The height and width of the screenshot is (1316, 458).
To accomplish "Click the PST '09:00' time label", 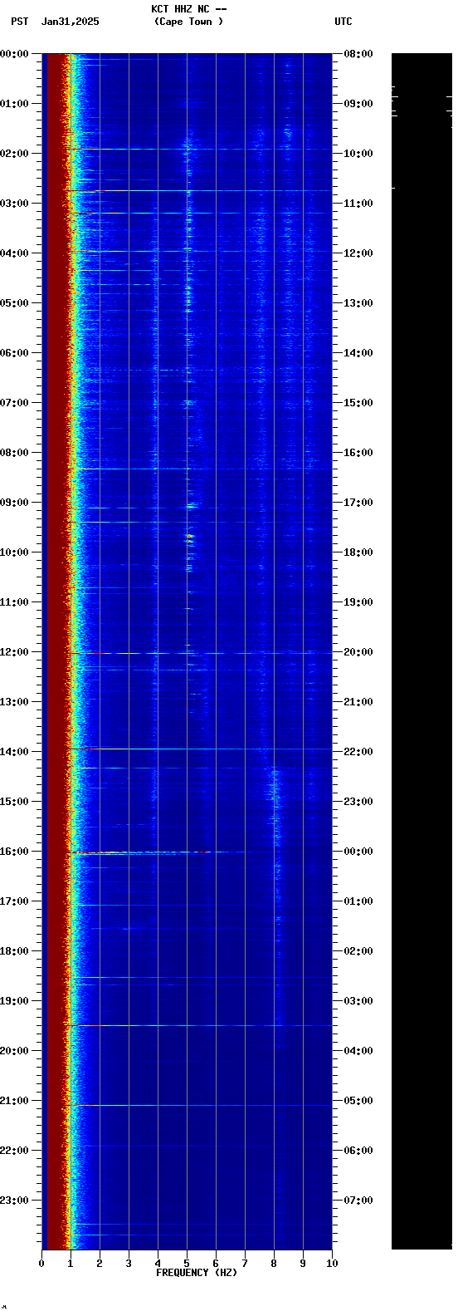I will [15, 503].
